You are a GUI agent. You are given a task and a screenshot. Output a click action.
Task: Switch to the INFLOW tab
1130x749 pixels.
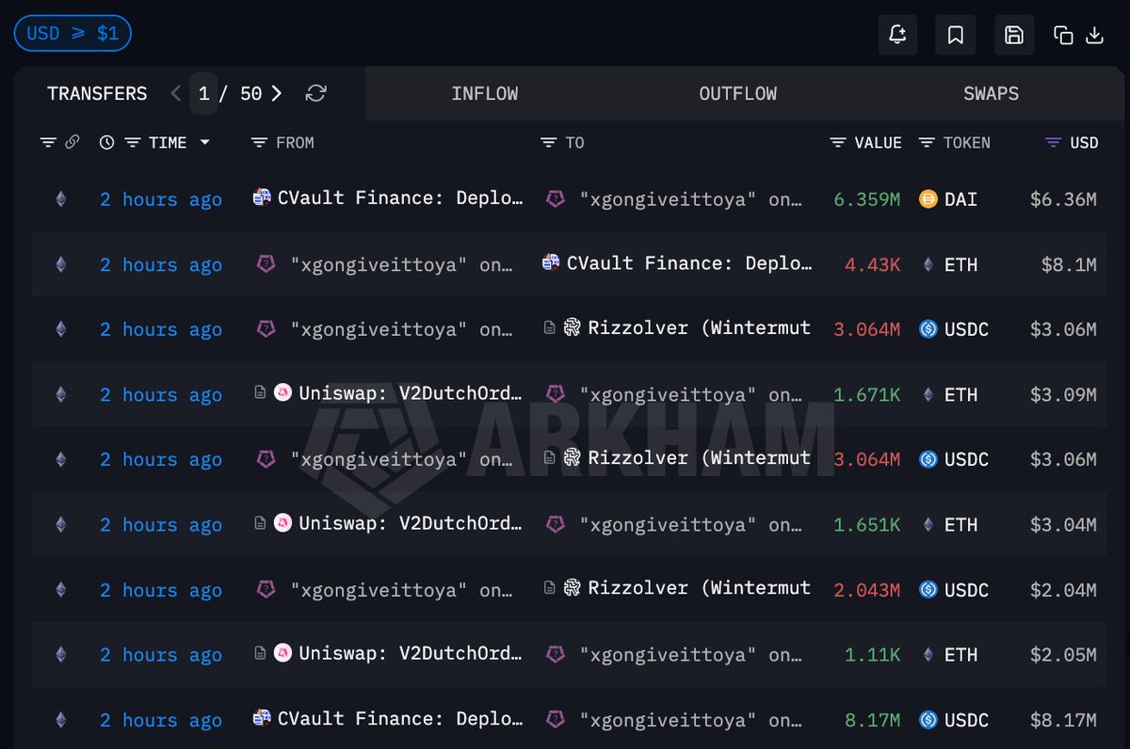click(x=484, y=93)
